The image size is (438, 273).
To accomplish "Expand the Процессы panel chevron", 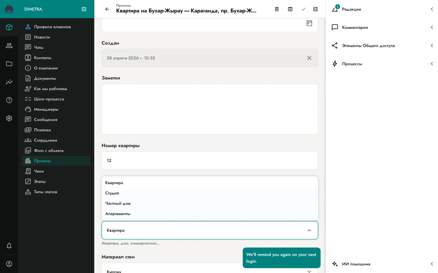I will click(x=432, y=64).
